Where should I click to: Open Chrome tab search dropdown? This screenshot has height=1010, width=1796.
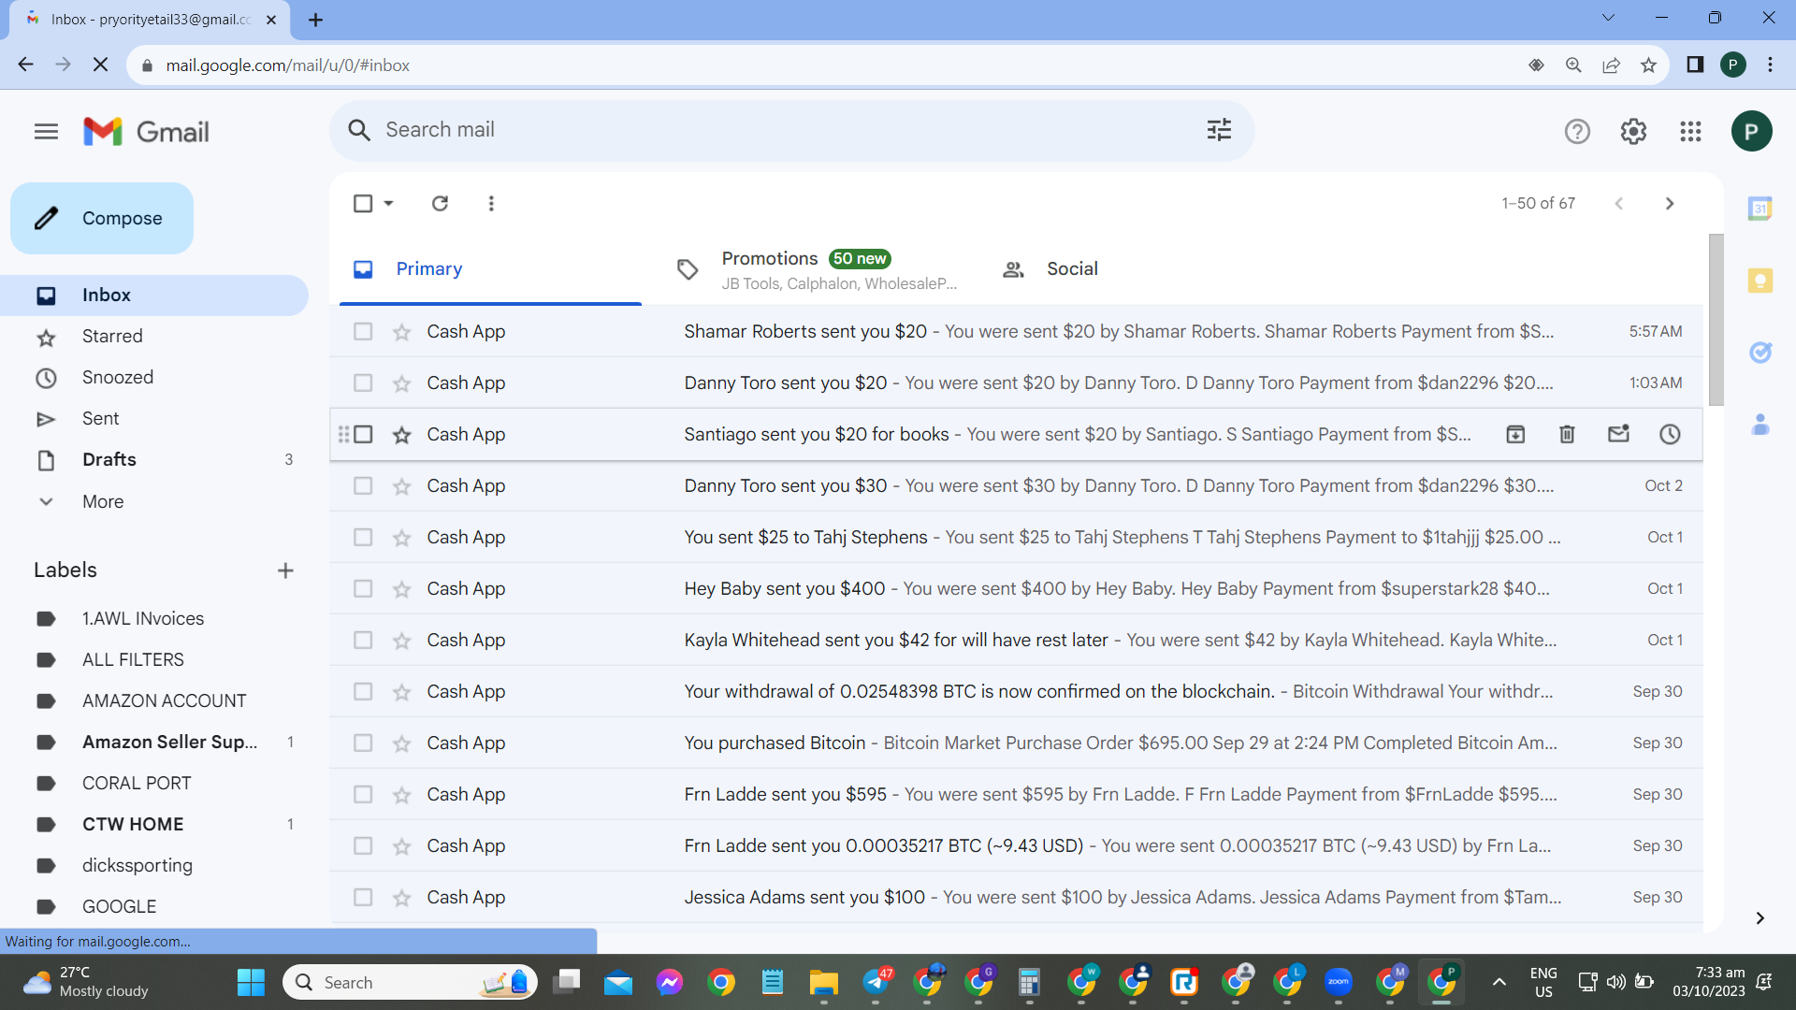coord(1608,18)
